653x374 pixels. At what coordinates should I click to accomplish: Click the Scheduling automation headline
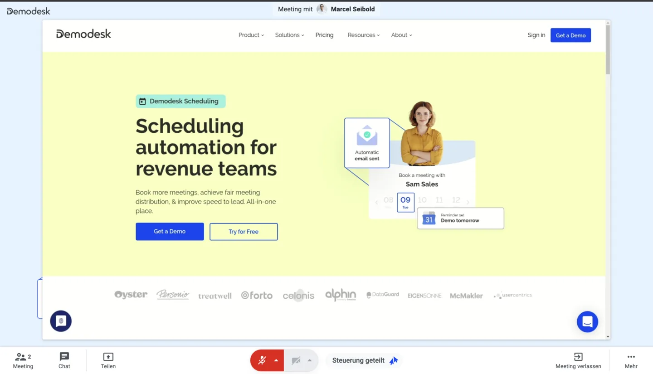[206, 147]
